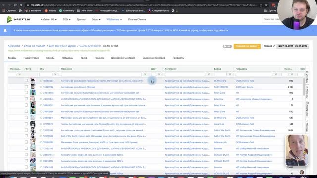This screenshot has height=178, width=317.
Task: Select checkbox in Alliance-Lab brand row
Action: click(26, 142)
